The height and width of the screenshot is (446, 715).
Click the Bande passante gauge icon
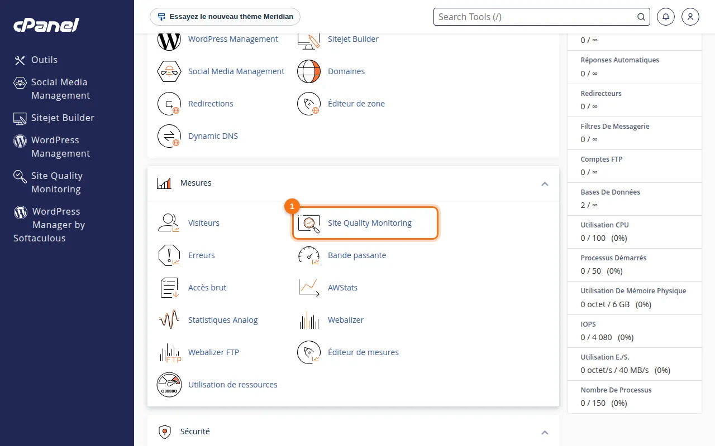[309, 255]
